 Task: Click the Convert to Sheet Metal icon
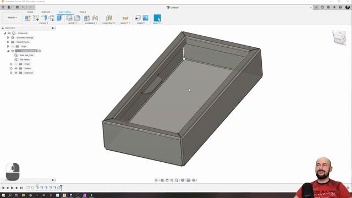(x=59, y=18)
